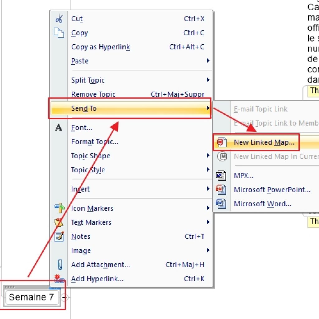319x319 pixels.
Task: Choose MPX export option
Action: pos(243,175)
